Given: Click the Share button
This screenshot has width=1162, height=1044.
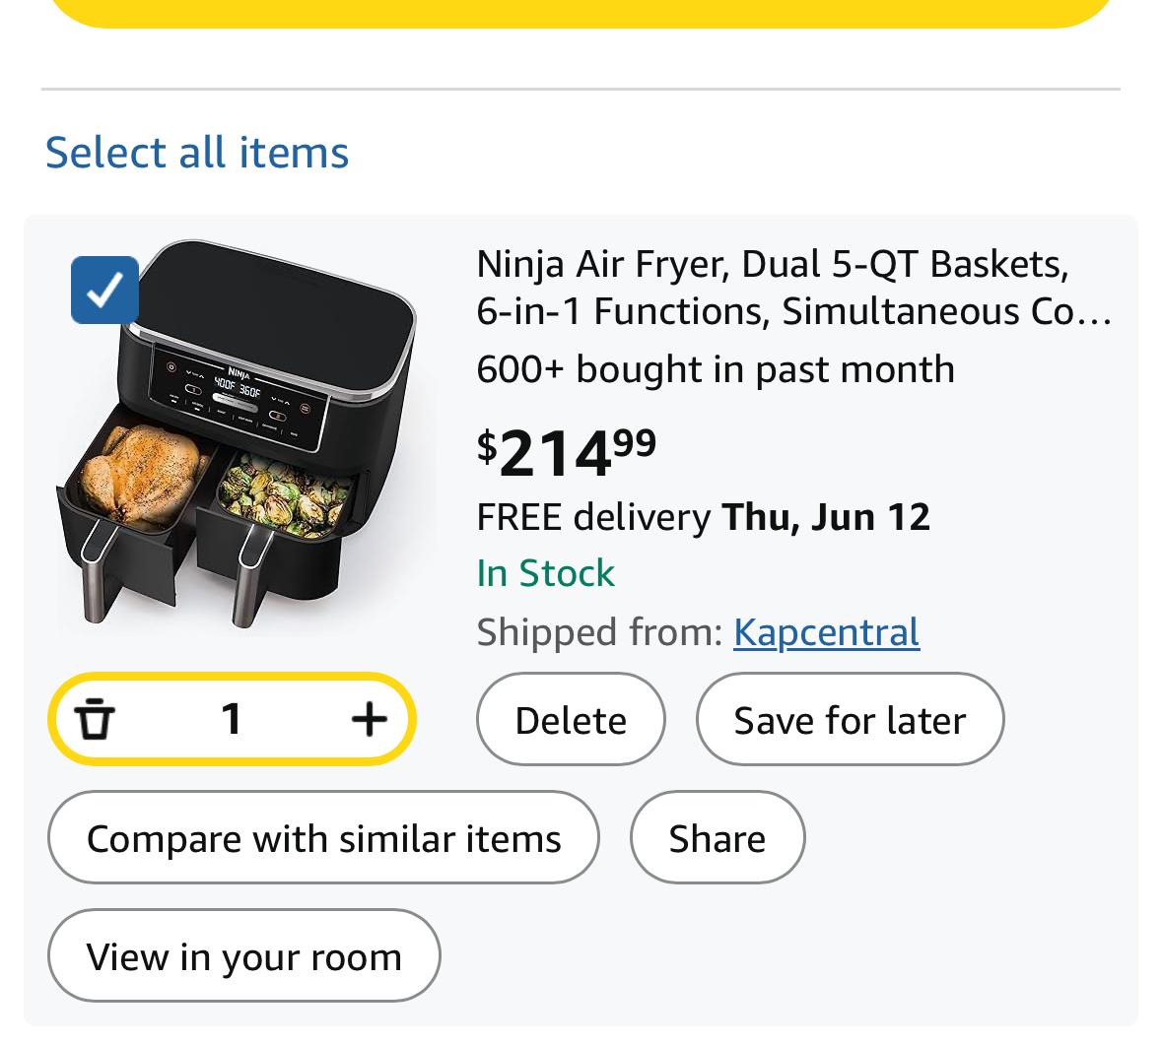Looking at the screenshot, I should click(718, 837).
